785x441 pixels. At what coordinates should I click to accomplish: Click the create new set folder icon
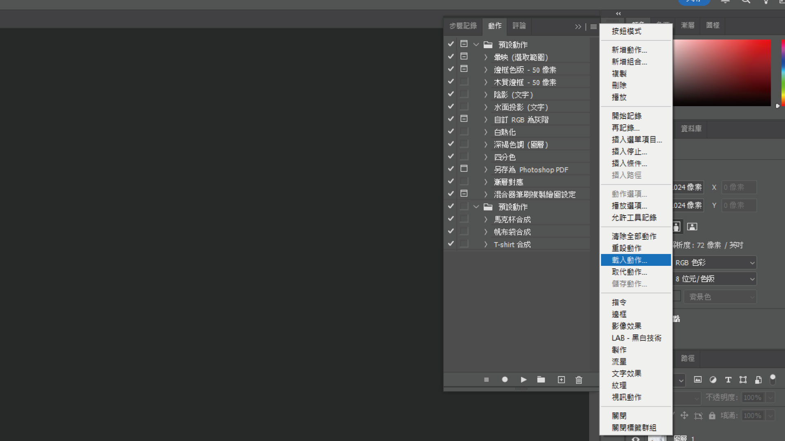click(541, 380)
